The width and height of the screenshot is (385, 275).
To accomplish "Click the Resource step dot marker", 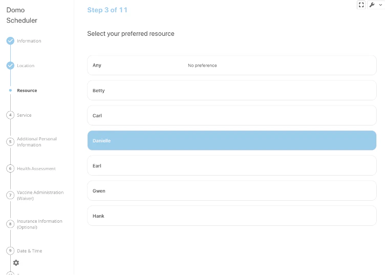I will 10,90.
